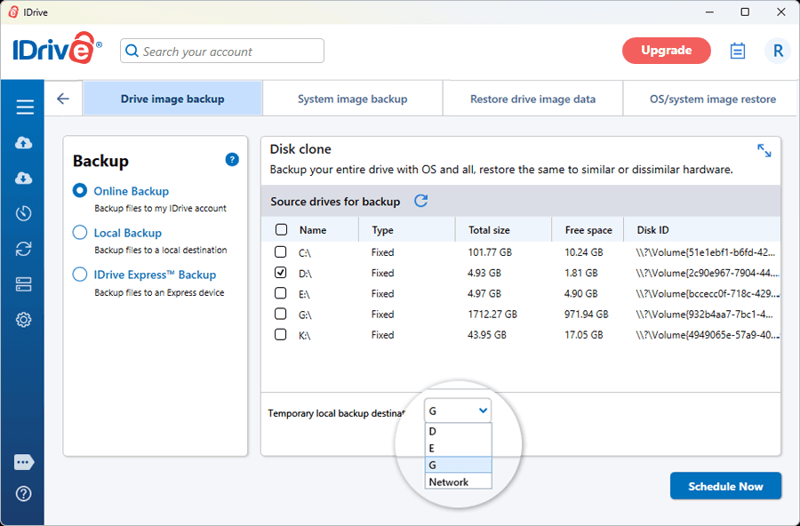This screenshot has height=526, width=800.
Task: Switch to the System image backup tab
Action: pos(353,99)
